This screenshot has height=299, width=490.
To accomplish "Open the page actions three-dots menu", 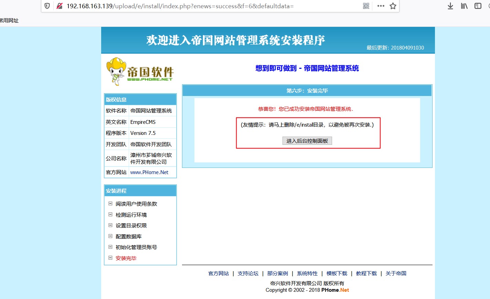I will (x=381, y=6).
